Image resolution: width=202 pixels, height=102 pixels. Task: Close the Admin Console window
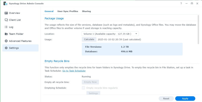coord(197,4)
